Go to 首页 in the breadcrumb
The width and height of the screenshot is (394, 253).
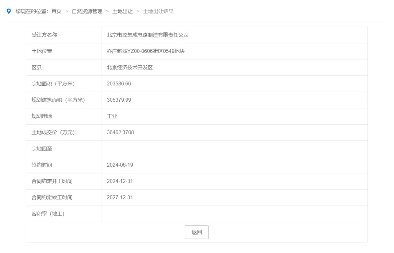pos(57,11)
